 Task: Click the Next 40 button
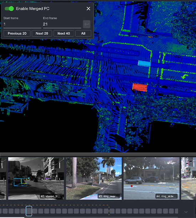pos(64,33)
